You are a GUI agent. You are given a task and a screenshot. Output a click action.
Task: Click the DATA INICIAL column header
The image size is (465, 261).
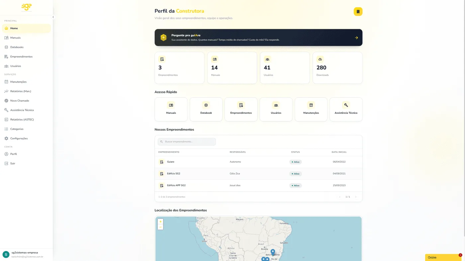tap(339, 152)
